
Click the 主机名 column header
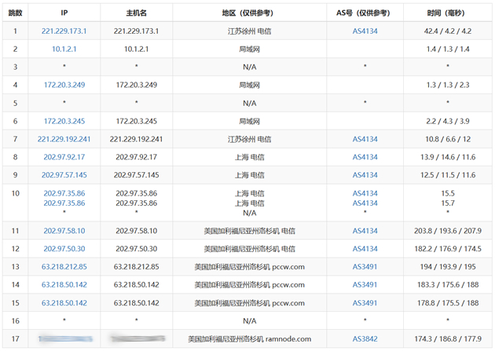[x=136, y=13]
